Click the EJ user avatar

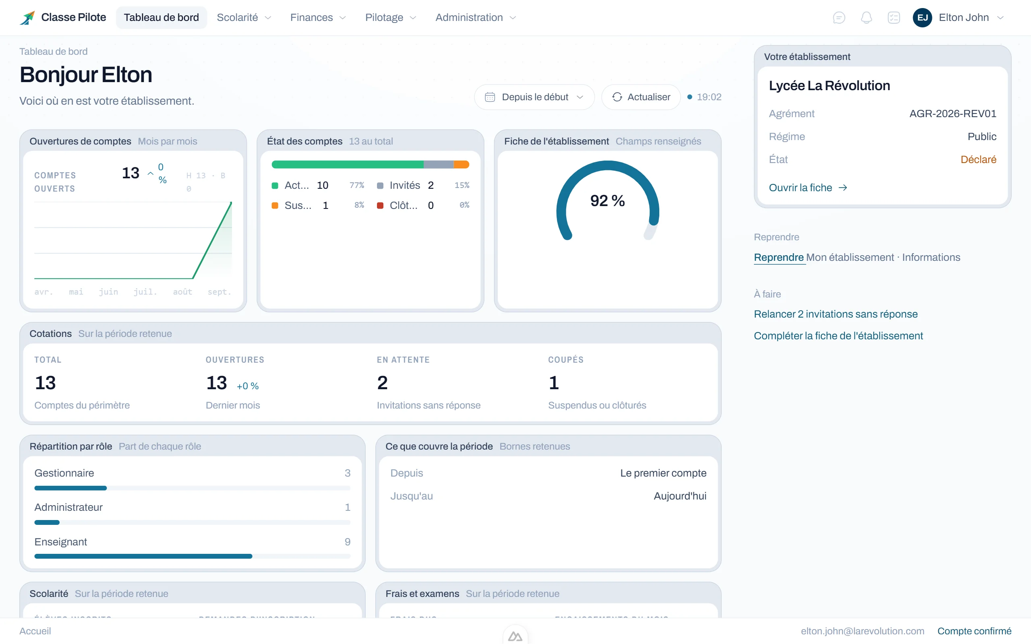922,17
